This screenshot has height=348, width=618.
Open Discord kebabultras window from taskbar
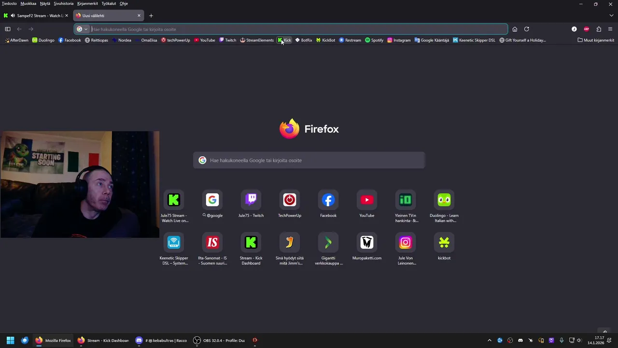point(161,340)
